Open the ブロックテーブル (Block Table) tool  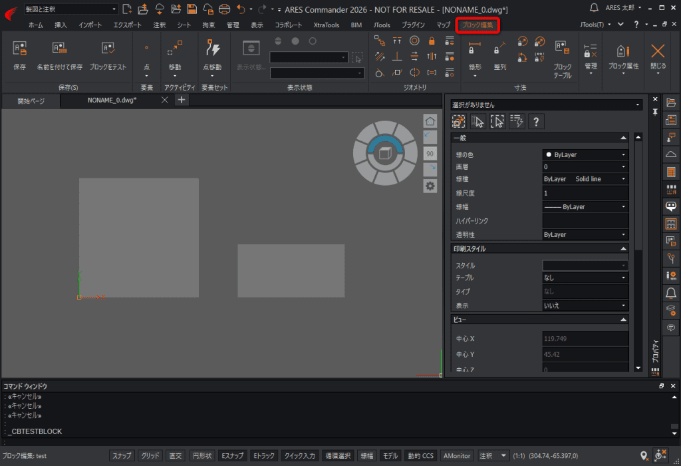pyautogui.click(x=562, y=49)
